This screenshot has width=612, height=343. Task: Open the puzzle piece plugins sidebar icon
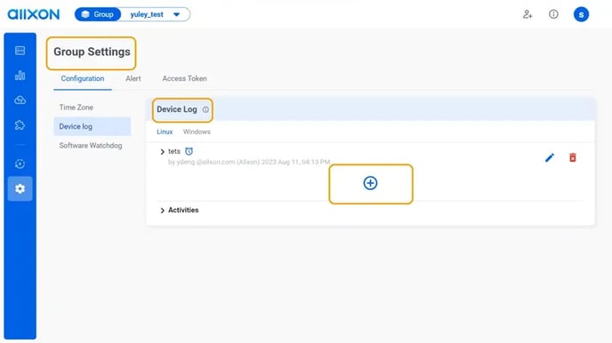pyautogui.click(x=20, y=125)
